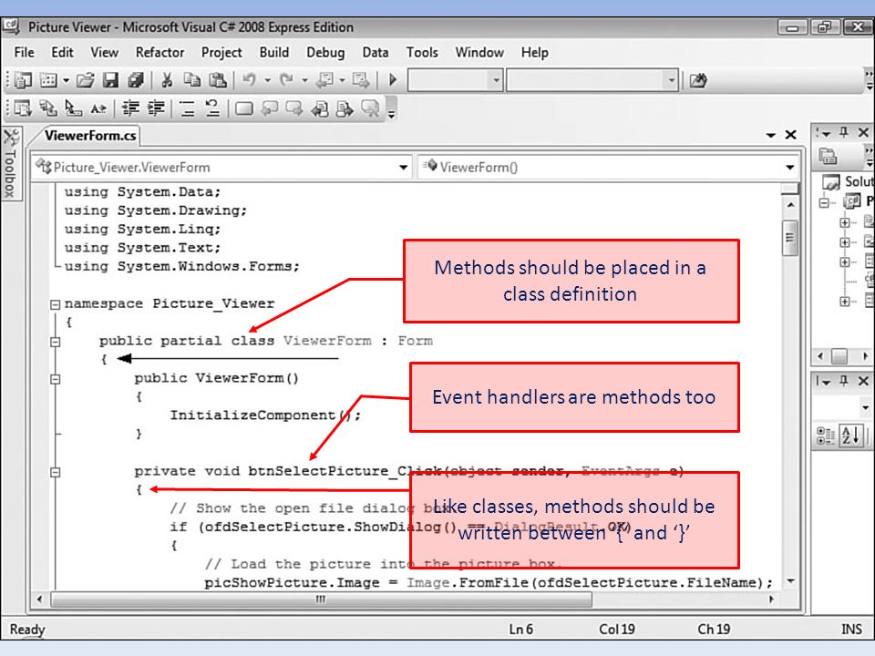Click the Copy icon in toolbar
This screenshot has width=875, height=656.
coord(192,80)
